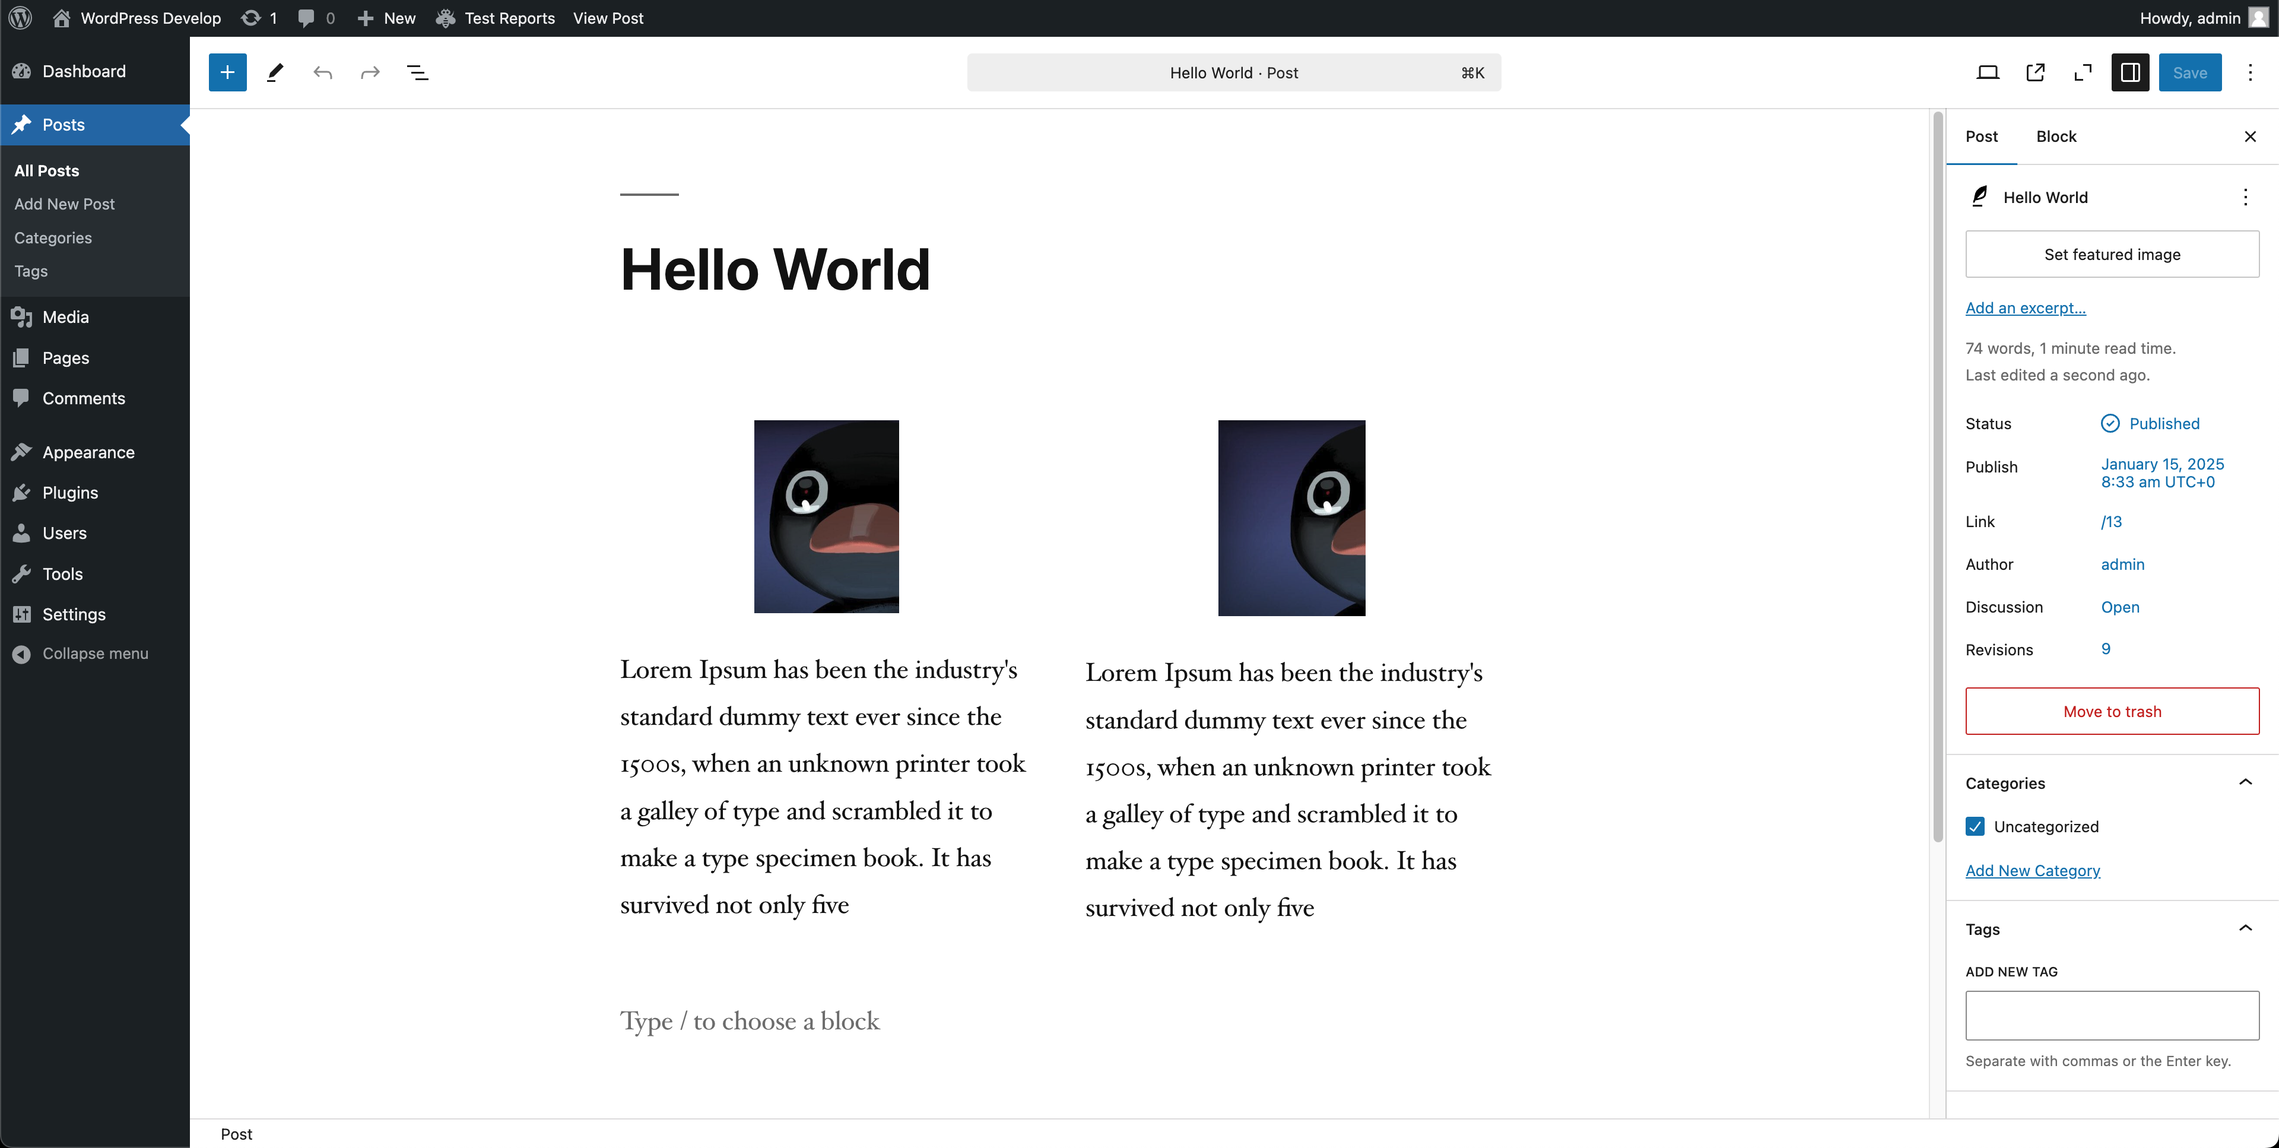Enter fullscreen with the expand arrows icon
The image size is (2279, 1148).
pyautogui.click(x=2083, y=72)
